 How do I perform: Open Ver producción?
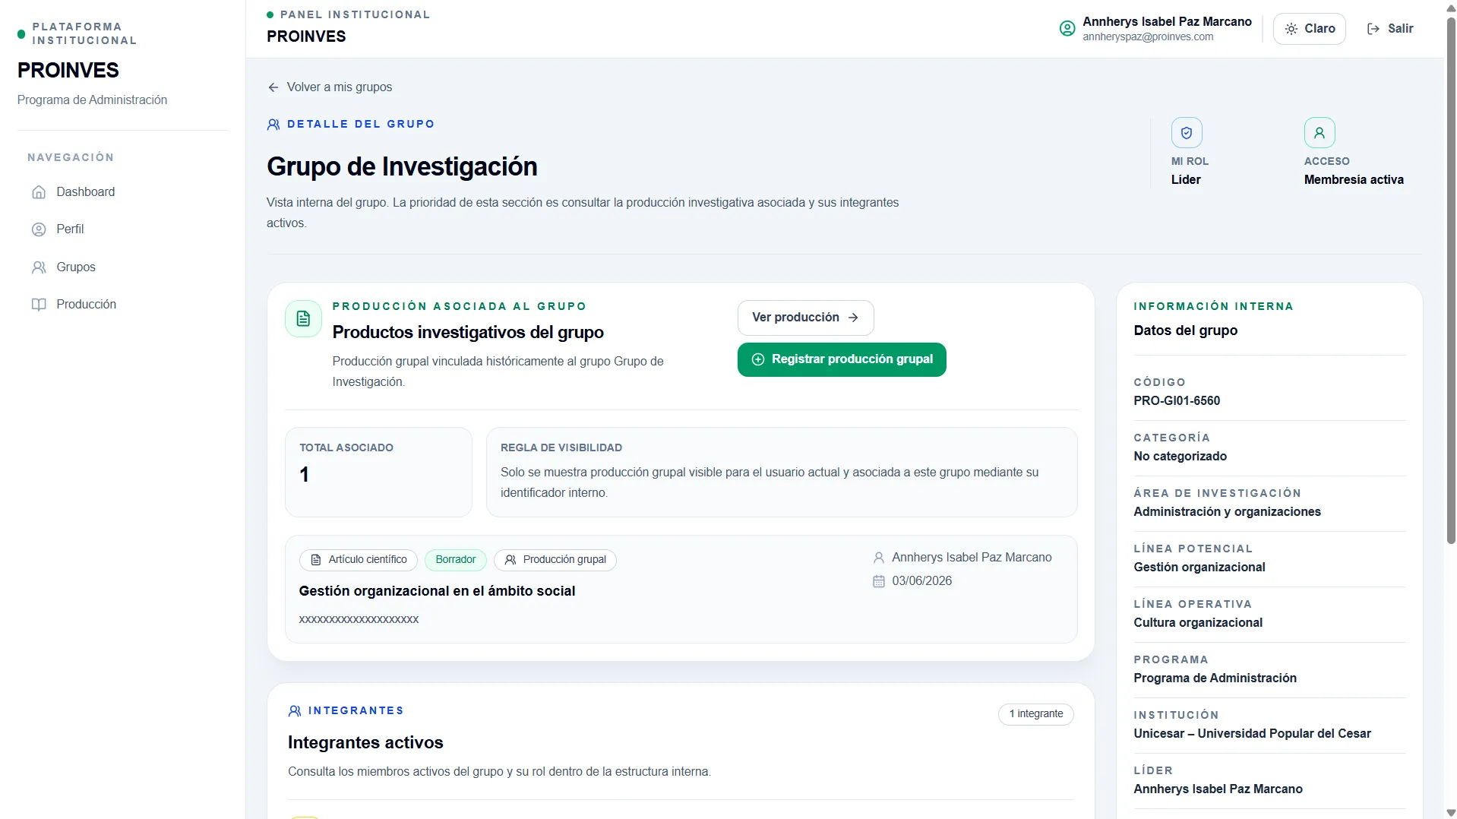pyautogui.click(x=805, y=318)
